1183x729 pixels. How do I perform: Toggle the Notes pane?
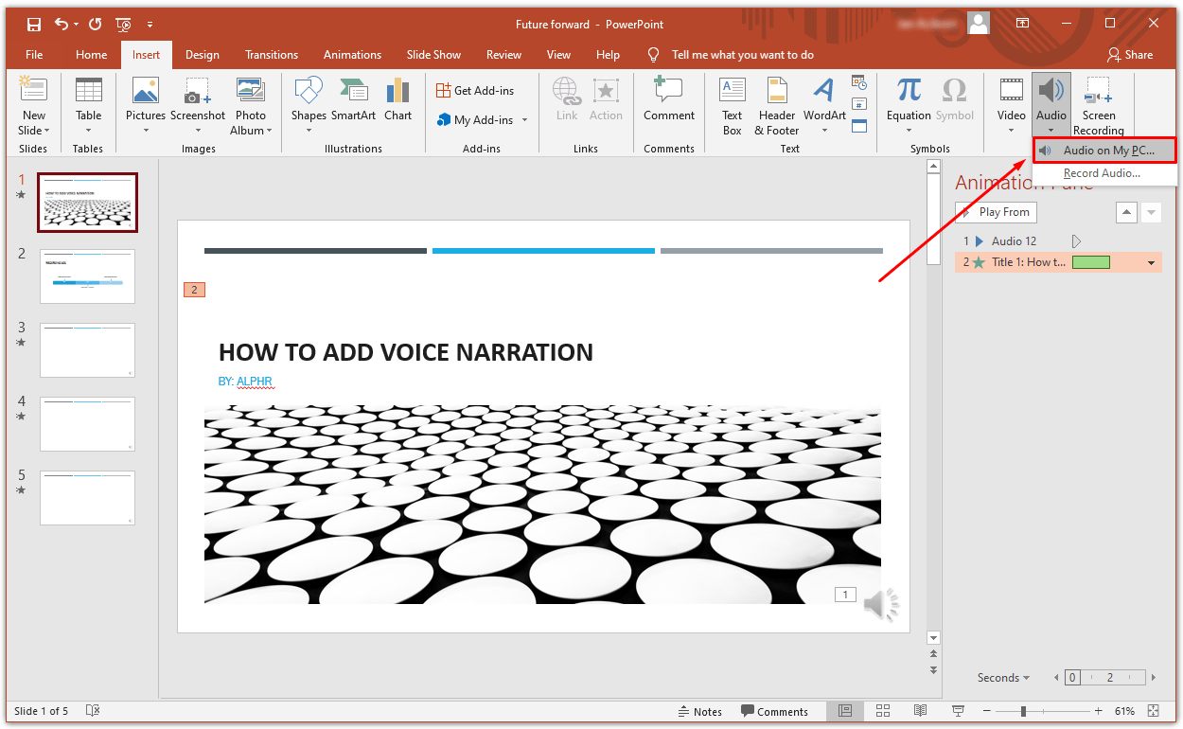[699, 710]
